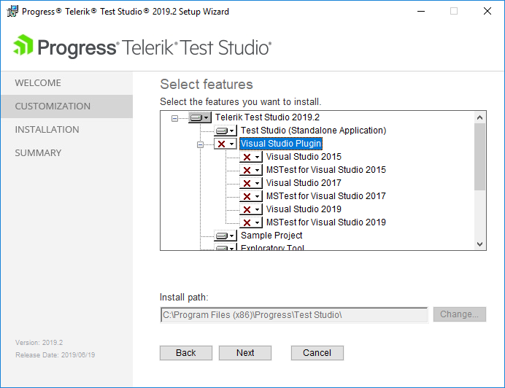505x388 pixels.
Task: Click the Install path text field
Action: pos(293,315)
